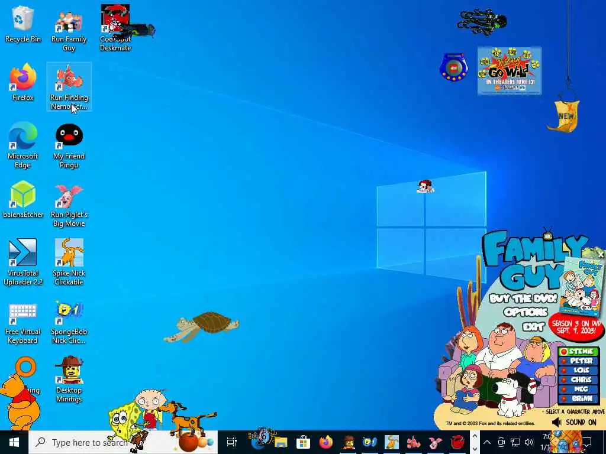The image size is (606, 454).
Task: Switch to Firefox on the taskbar
Action: click(326, 442)
